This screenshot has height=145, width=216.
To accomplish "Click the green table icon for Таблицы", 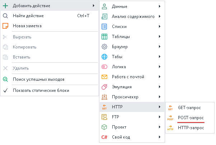I will pos(104,37).
